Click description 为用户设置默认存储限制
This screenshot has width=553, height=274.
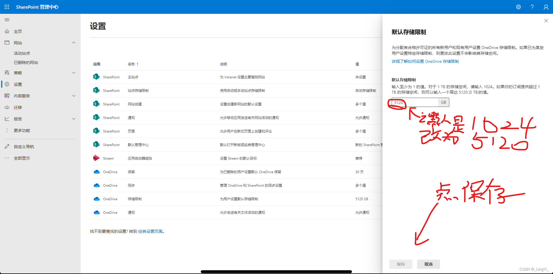[239, 199]
